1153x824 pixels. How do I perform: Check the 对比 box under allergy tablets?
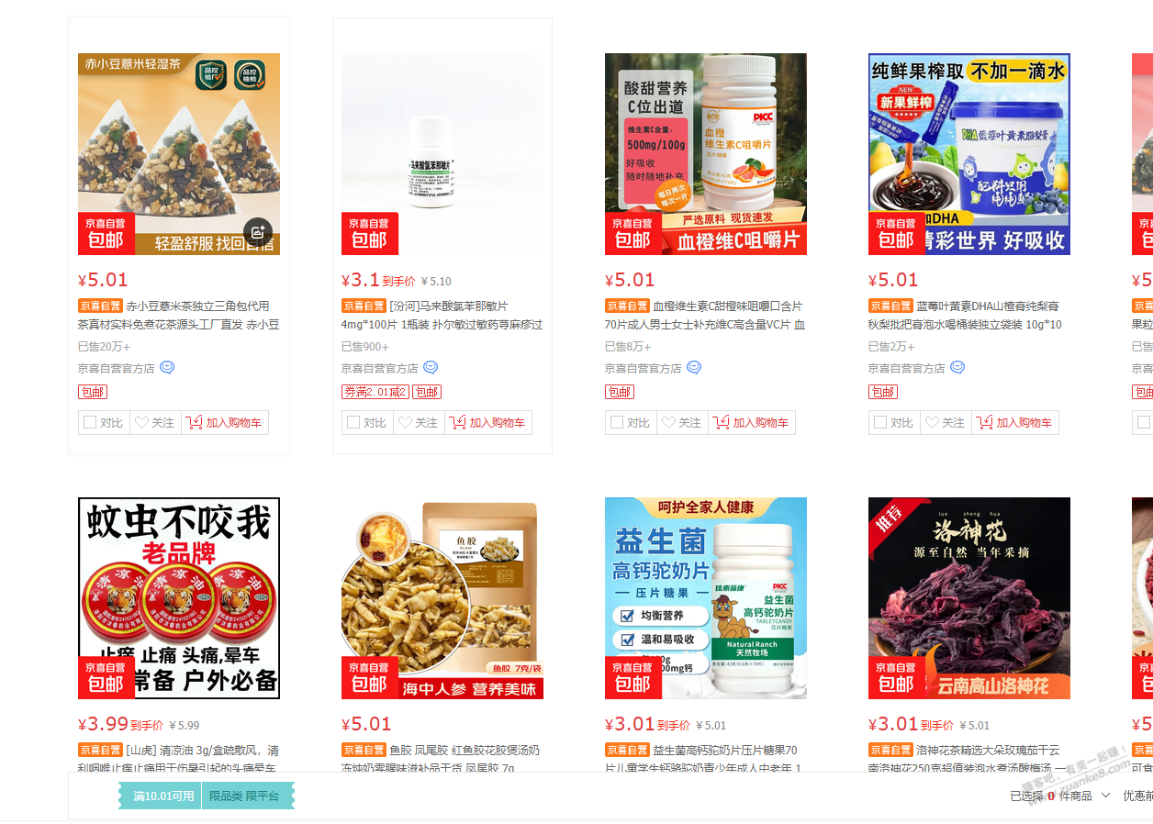(x=353, y=423)
